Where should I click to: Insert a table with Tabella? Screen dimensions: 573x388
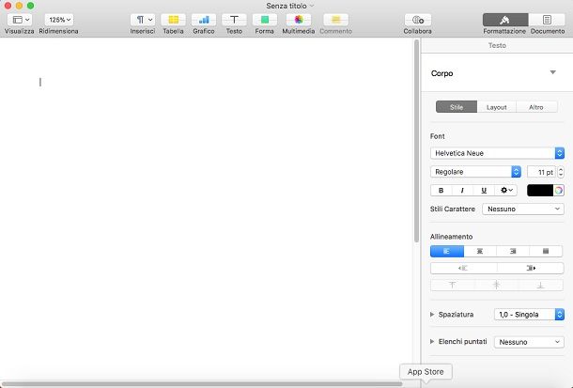coord(173,20)
